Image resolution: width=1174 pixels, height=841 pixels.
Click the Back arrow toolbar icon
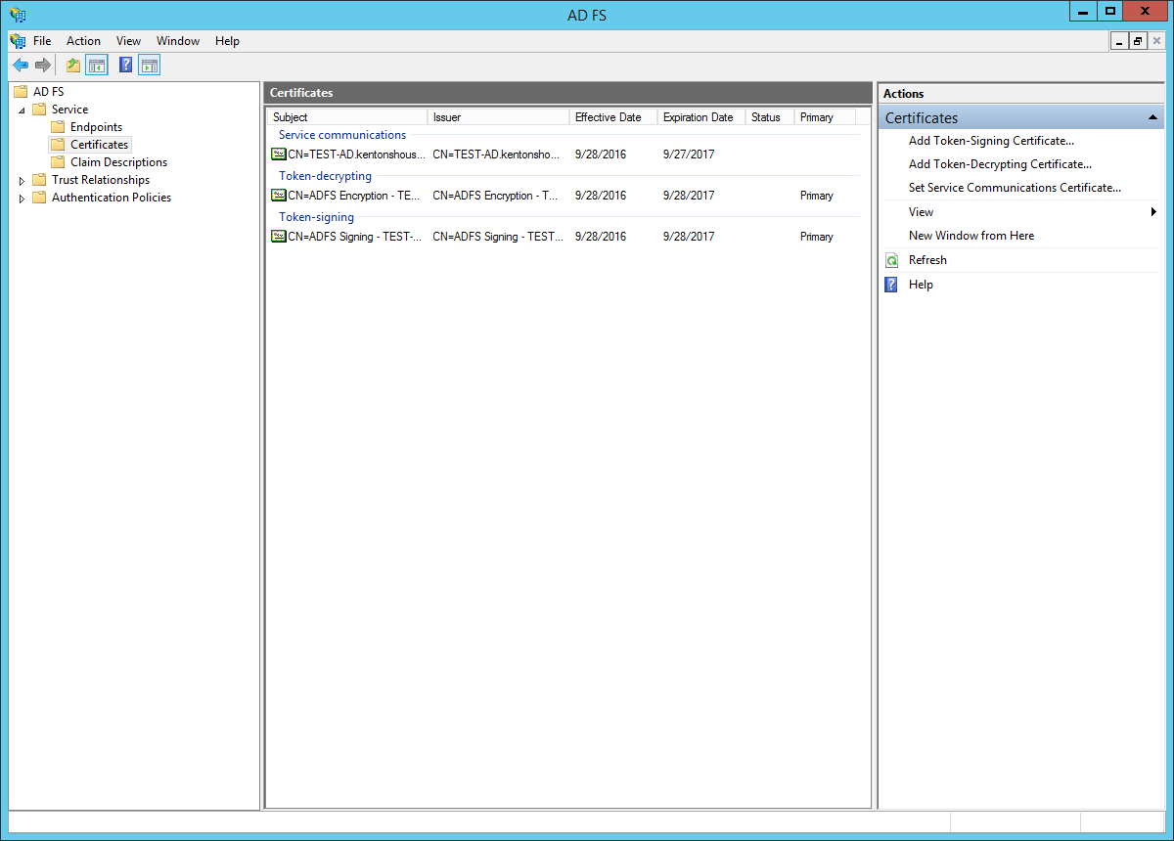point(20,66)
